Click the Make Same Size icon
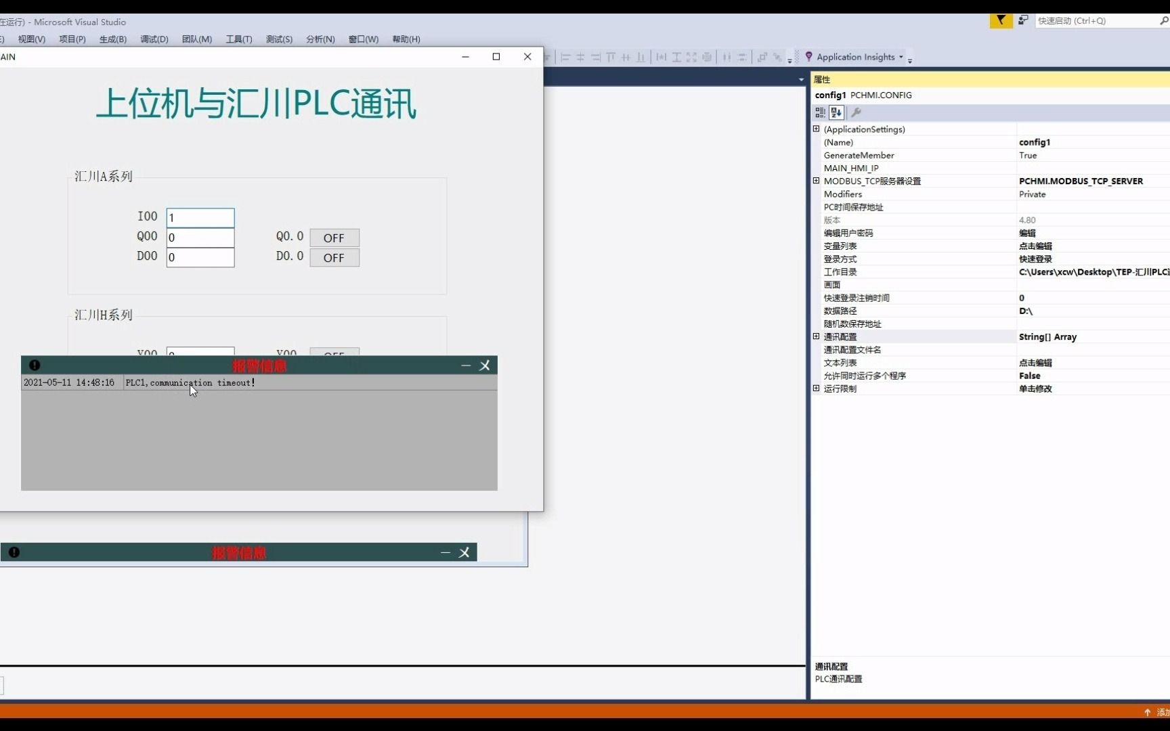Viewport: 1170px width, 731px height. click(x=691, y=58)
